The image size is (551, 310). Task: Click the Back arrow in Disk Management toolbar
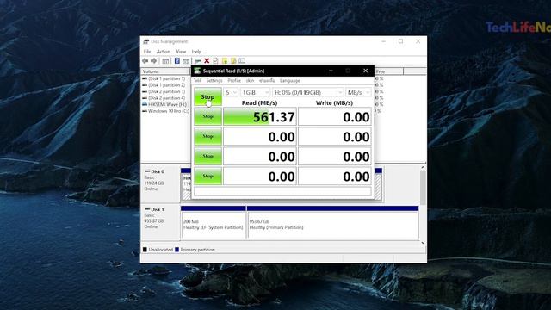pos(145,61)
